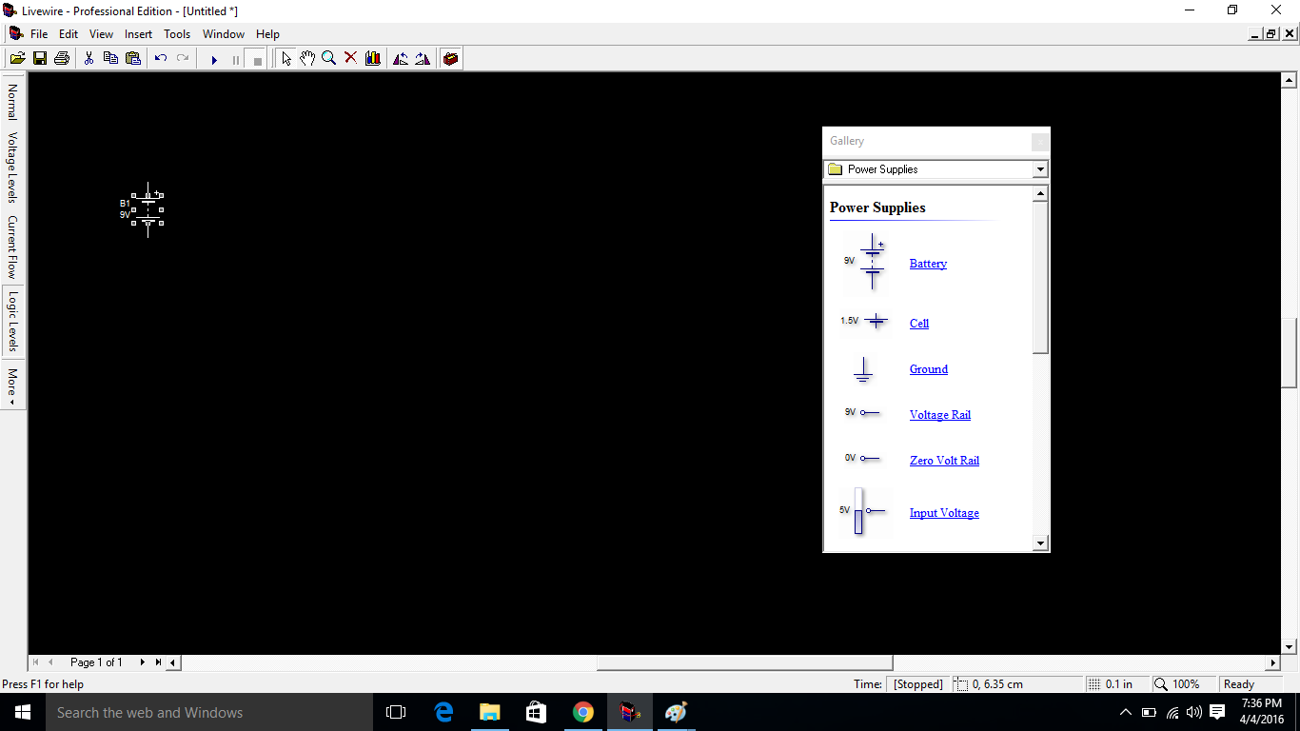Click the taskbar search box
The image size is (1300, 731).
click(x=209, y=712)
